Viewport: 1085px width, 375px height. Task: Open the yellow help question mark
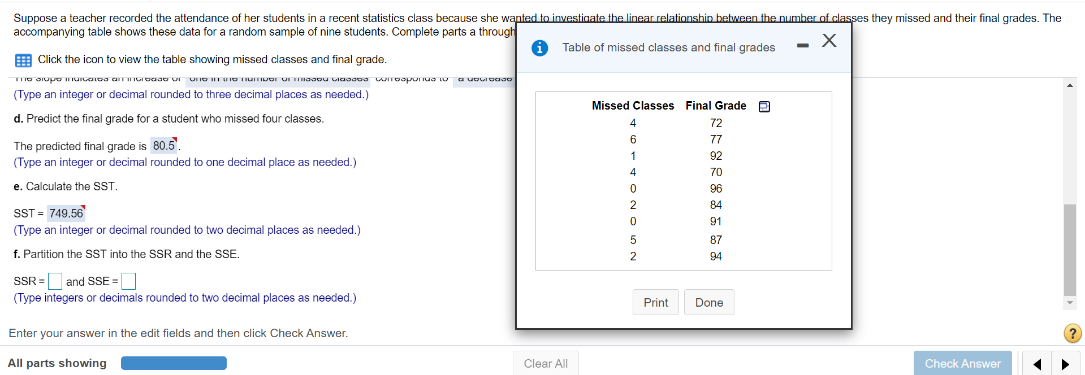tap(1072, 333)
